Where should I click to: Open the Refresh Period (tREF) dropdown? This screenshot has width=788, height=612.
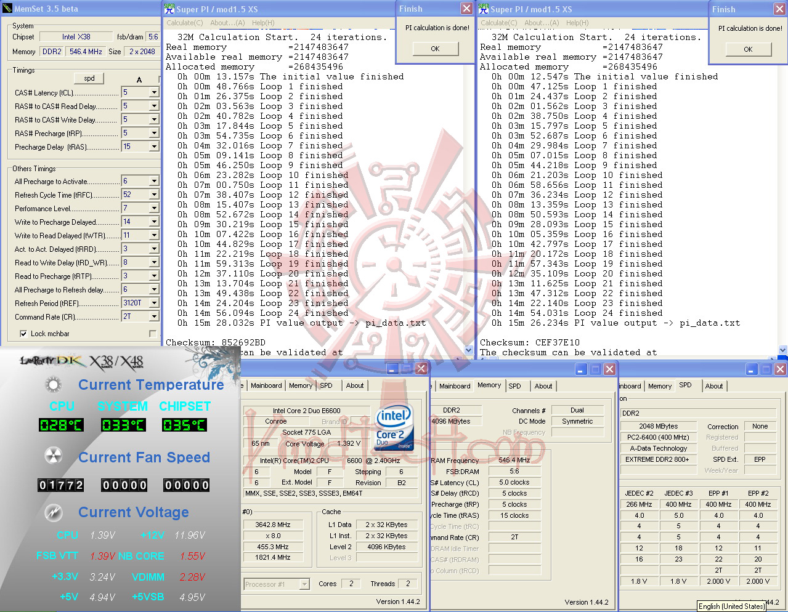point(154,303)
